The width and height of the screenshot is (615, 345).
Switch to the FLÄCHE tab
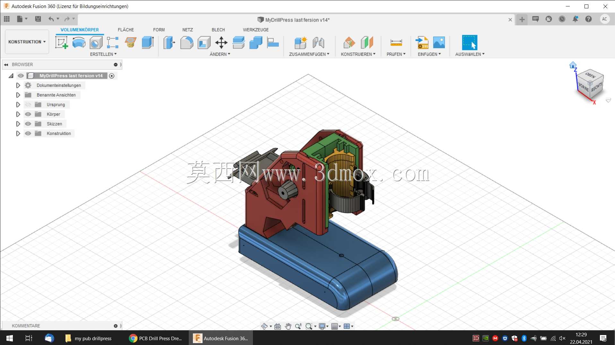click(126, 29)
